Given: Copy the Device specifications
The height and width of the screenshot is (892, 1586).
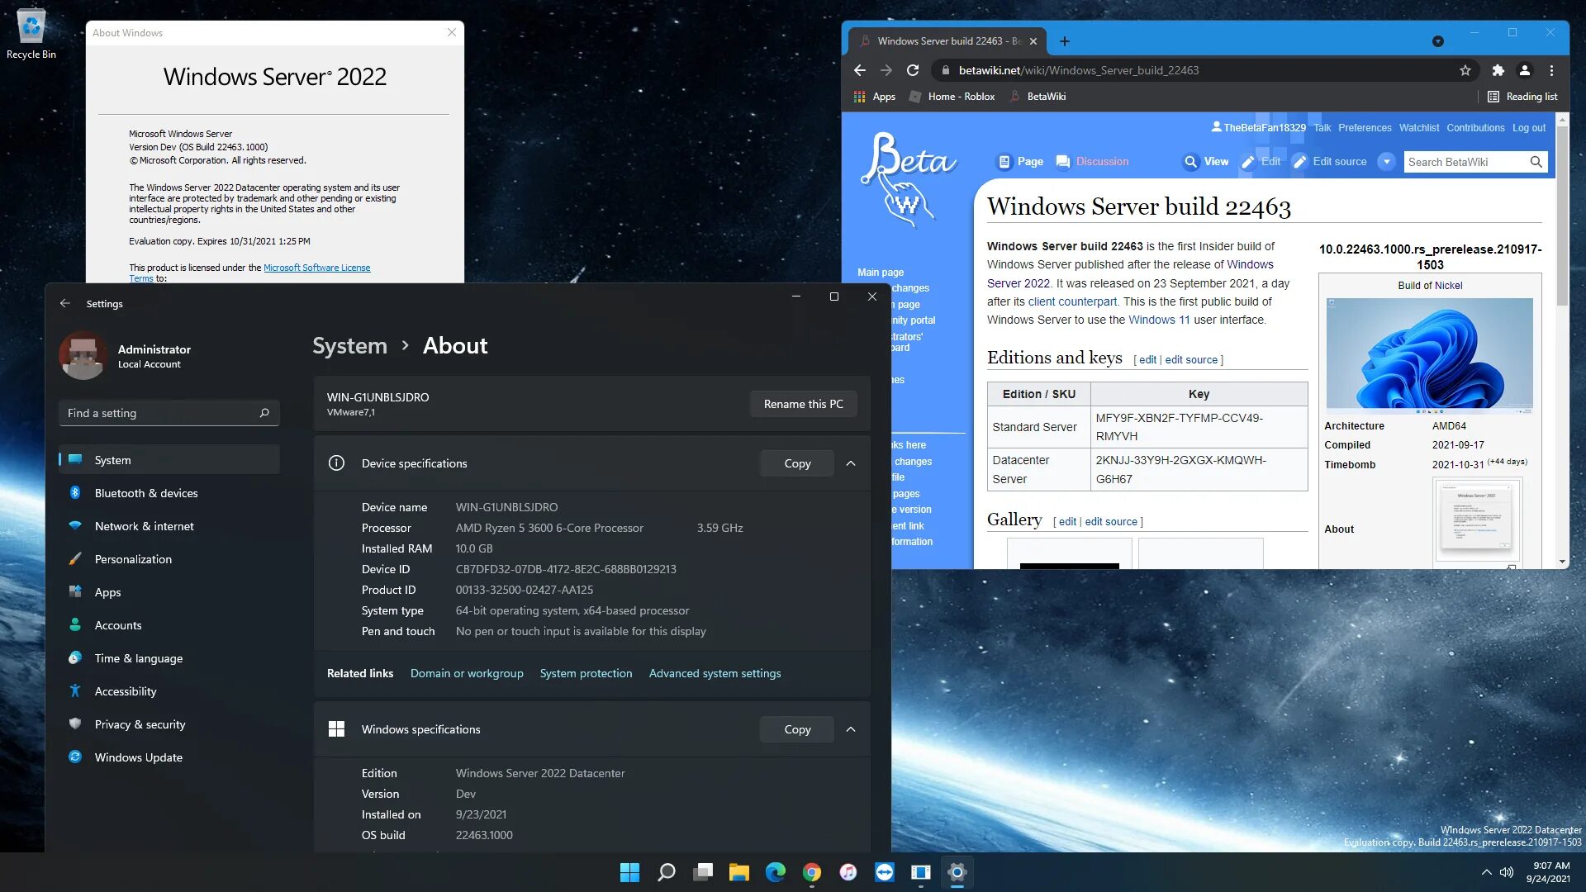Looking at the screenshot, I should [x=797, y=463].
